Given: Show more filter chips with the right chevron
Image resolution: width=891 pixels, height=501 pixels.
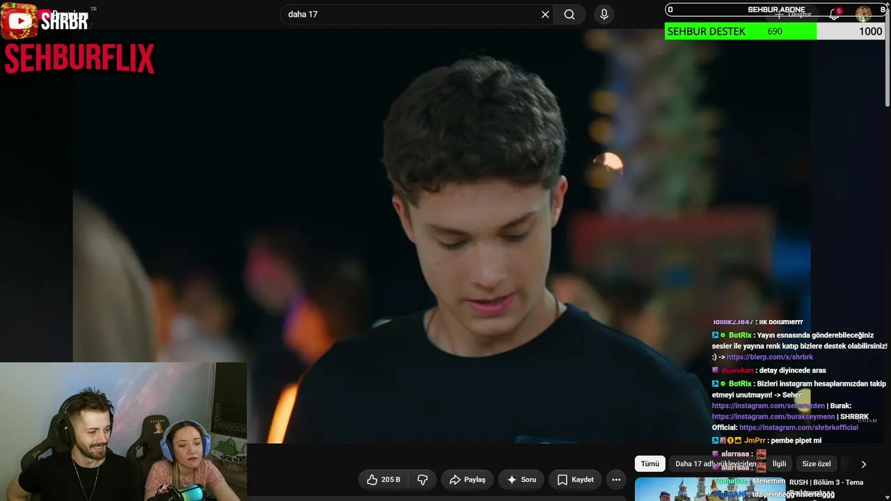Looking at the screenshot, I should (x=864, y=464).
